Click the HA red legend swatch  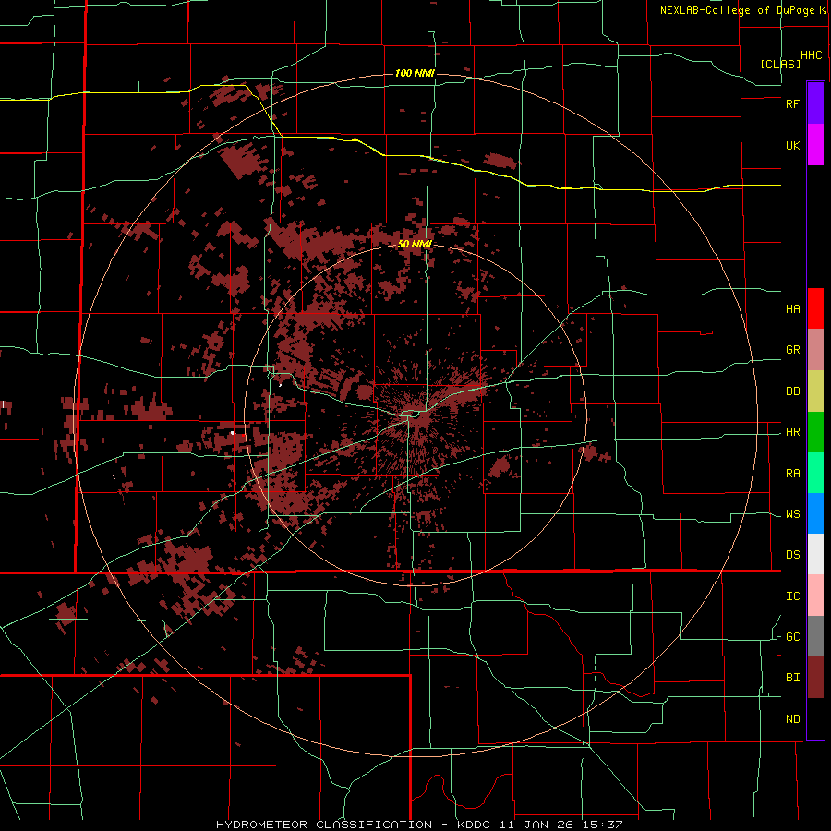point(815,308)
